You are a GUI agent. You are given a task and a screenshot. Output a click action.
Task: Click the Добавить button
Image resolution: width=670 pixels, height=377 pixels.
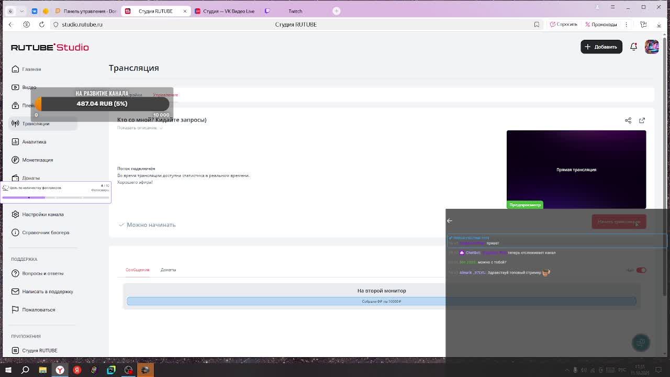[601, 47]
